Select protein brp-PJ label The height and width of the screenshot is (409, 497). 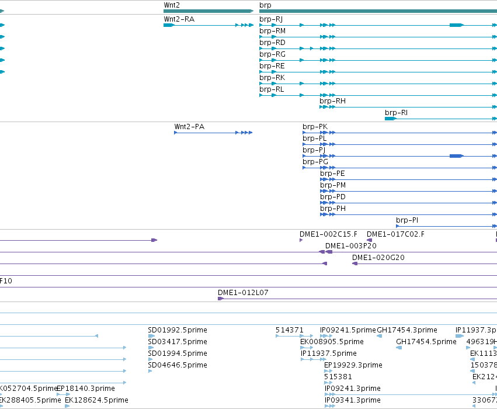tap(314, 151)
